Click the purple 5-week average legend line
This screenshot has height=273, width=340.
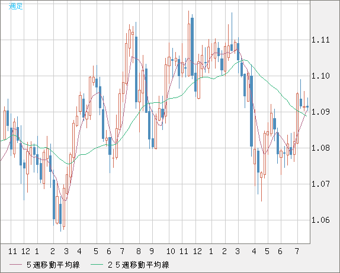click(15, 265)
